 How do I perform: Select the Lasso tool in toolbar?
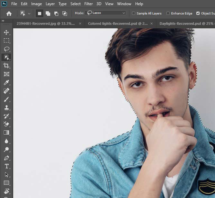click(6, 49)
